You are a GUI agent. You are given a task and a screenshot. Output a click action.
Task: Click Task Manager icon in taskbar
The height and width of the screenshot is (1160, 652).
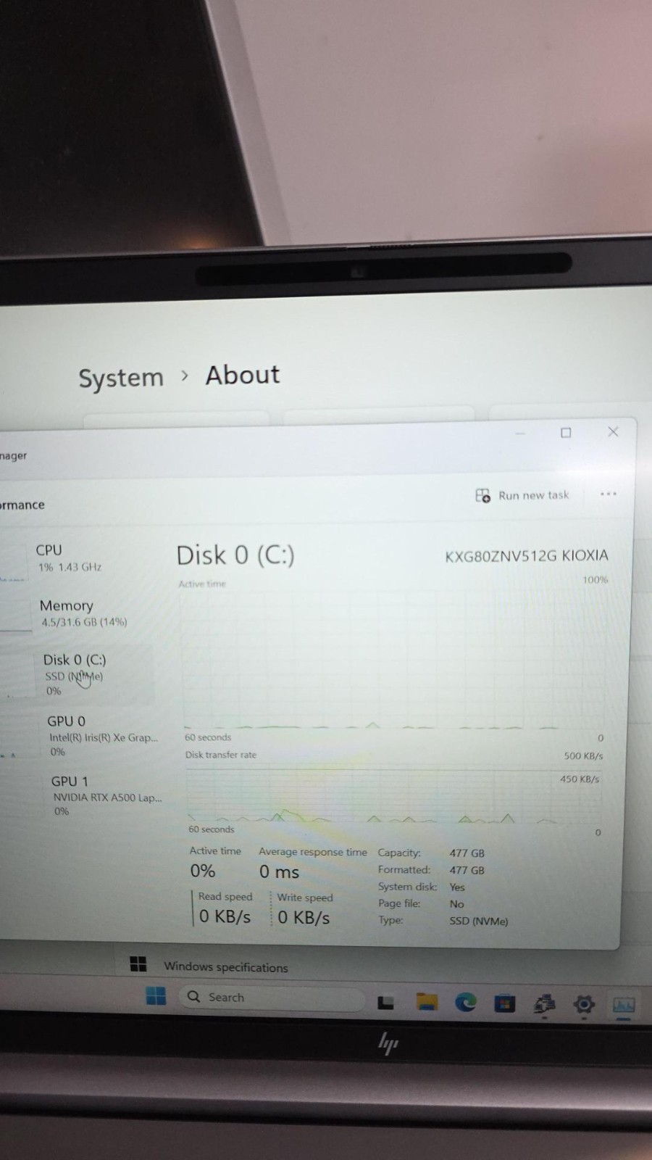(x=624, y=1005)
